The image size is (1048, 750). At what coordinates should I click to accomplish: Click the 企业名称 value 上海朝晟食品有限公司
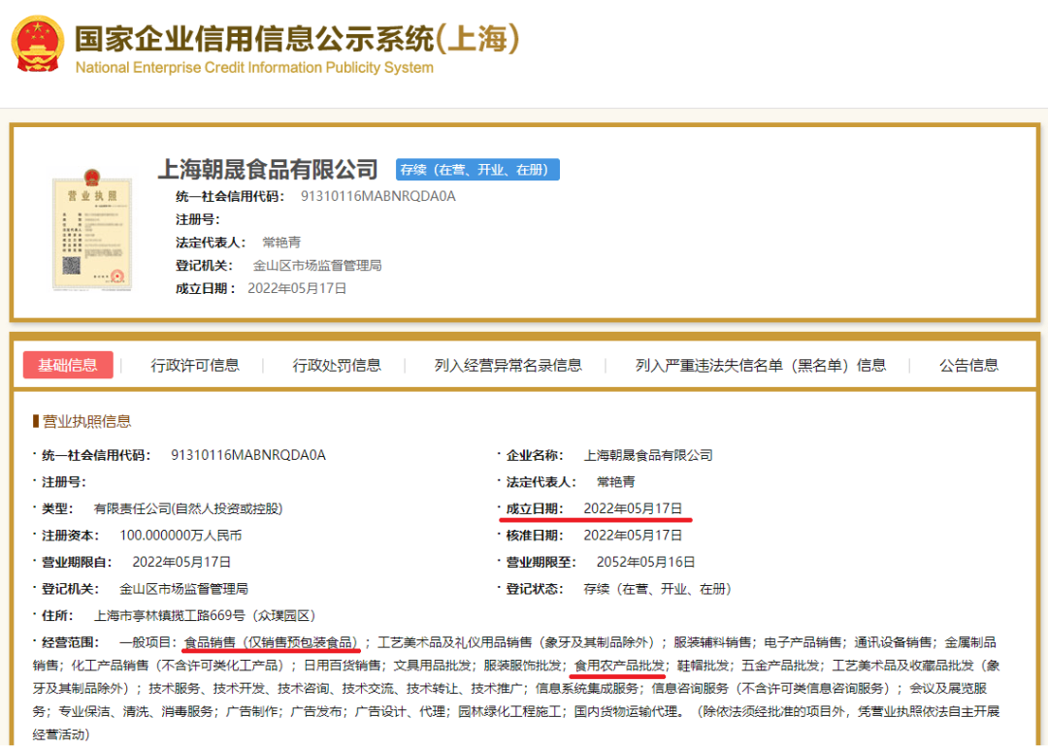click(648, 455)
